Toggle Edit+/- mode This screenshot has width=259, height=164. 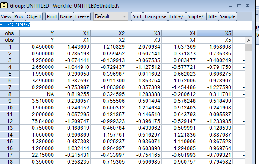(x=177, y=16)
